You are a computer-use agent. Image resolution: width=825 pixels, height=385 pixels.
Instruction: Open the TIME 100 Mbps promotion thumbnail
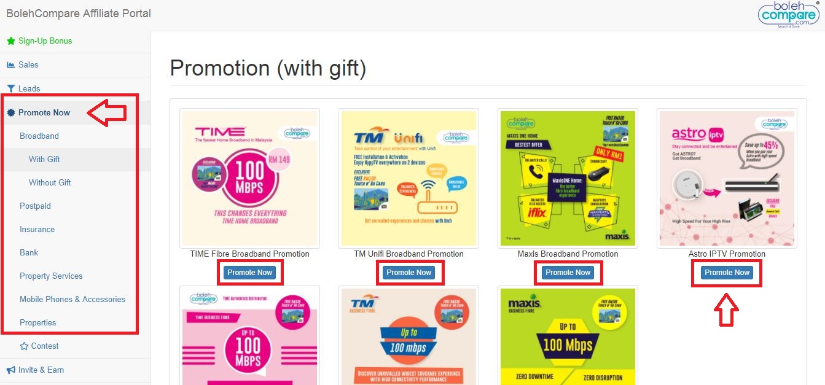pyautogui.click(x=249, y=178)
